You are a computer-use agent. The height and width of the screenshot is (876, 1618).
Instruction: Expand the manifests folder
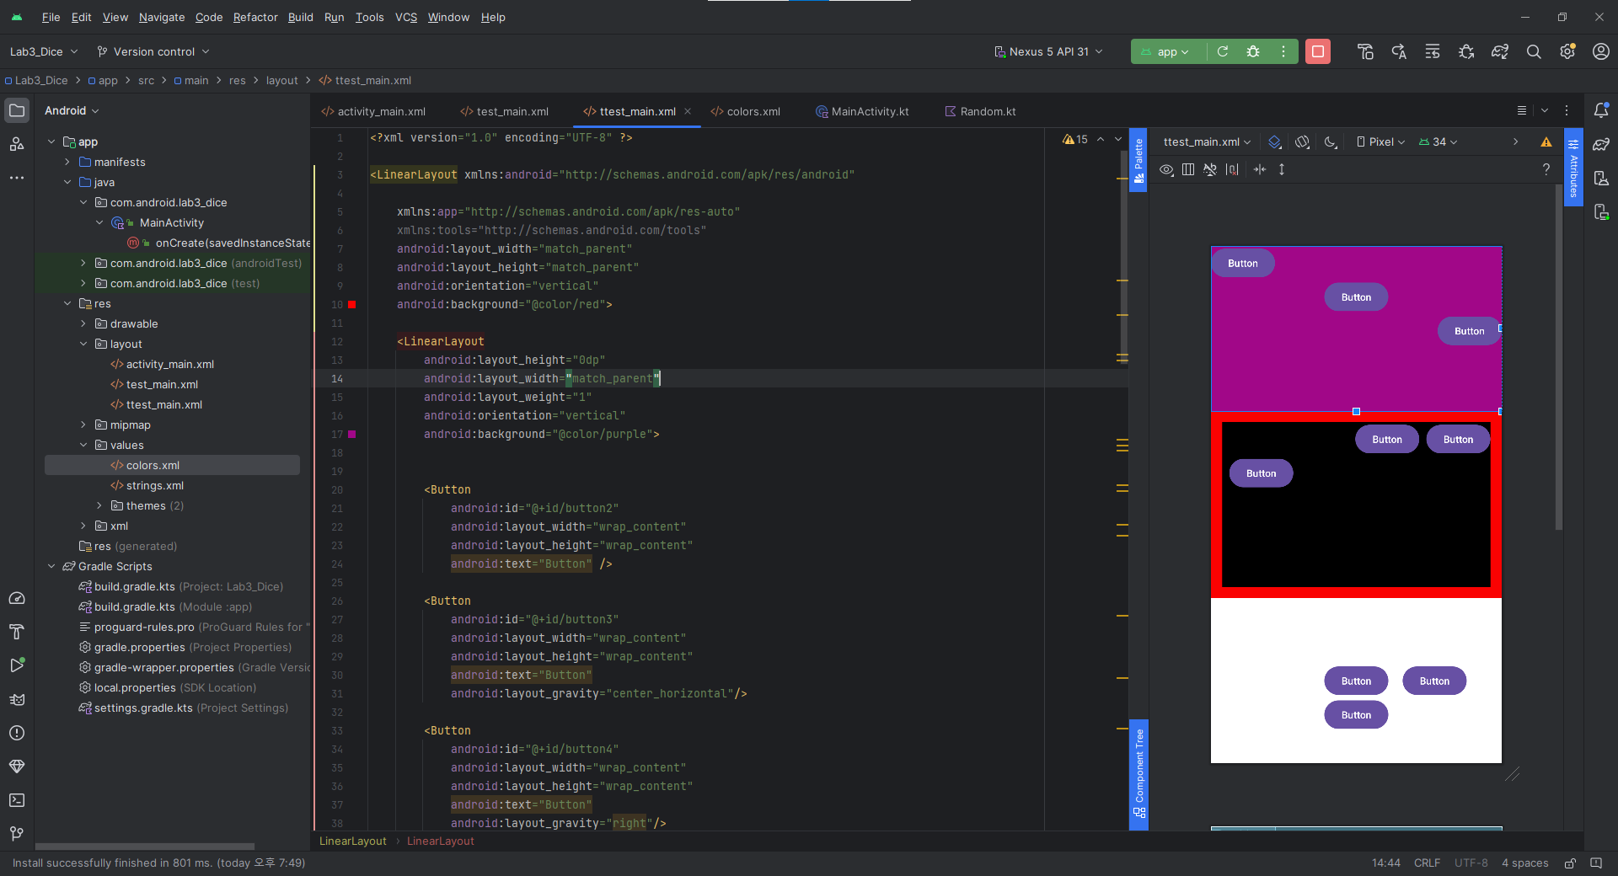(x=67, y=162)
